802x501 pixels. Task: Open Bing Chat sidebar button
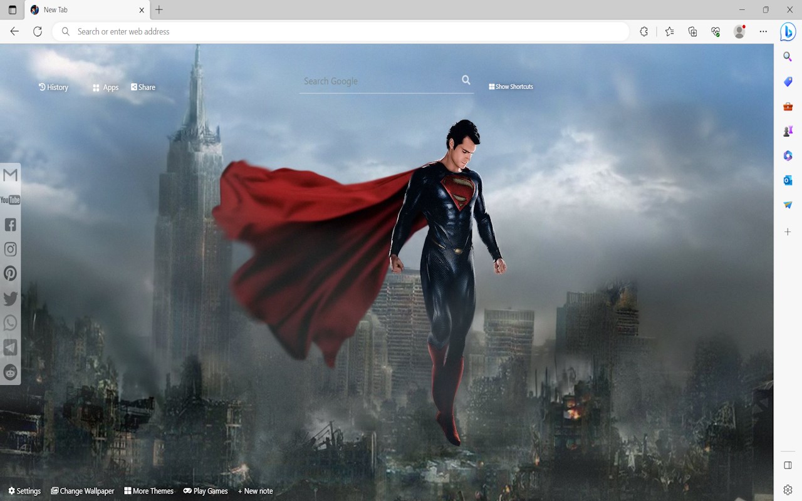788,32
